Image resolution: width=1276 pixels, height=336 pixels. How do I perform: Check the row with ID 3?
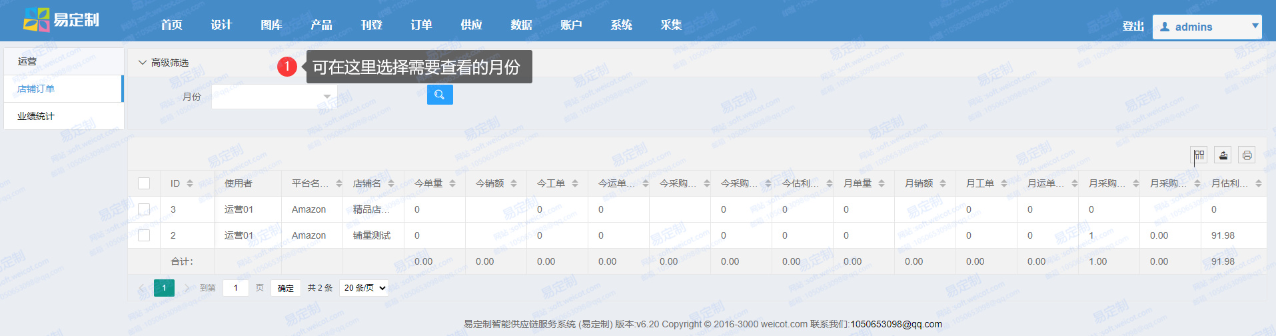click(144, 209)
